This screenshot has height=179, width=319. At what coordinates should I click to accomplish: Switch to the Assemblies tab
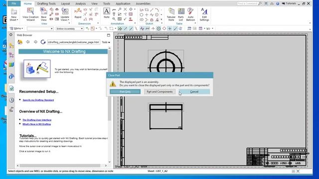pos(143,3)
